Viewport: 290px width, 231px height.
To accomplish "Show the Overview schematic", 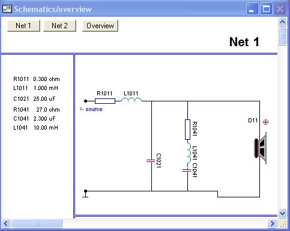I will pyautogui.click(x=100, y=26).
